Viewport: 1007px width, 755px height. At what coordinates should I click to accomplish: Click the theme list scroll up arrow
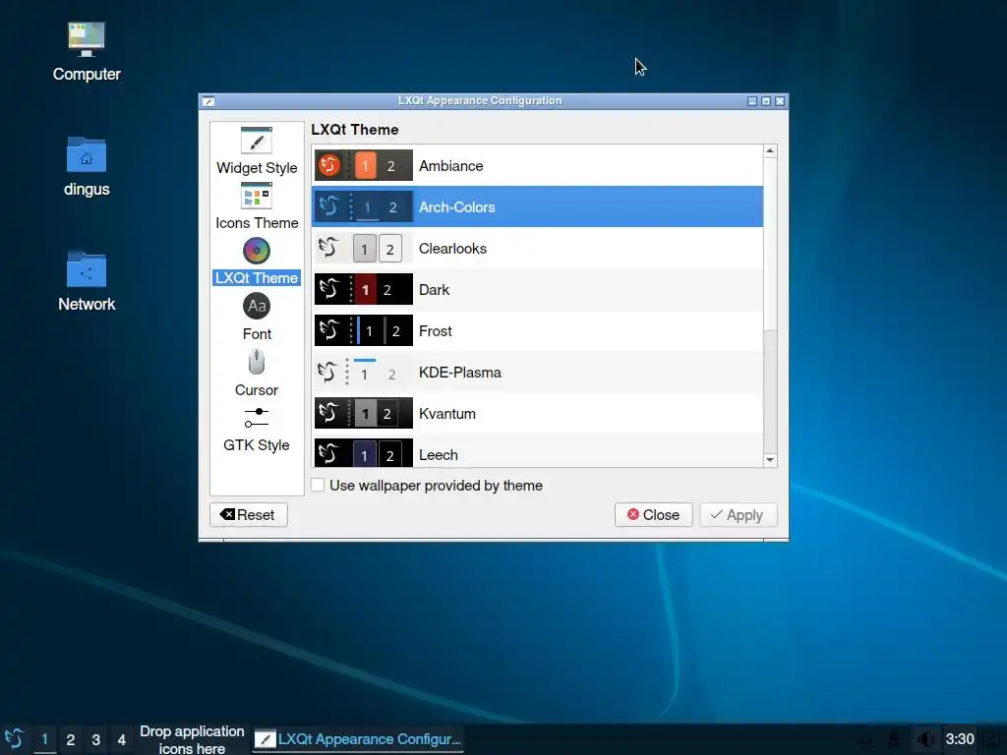tap(770, 150)
